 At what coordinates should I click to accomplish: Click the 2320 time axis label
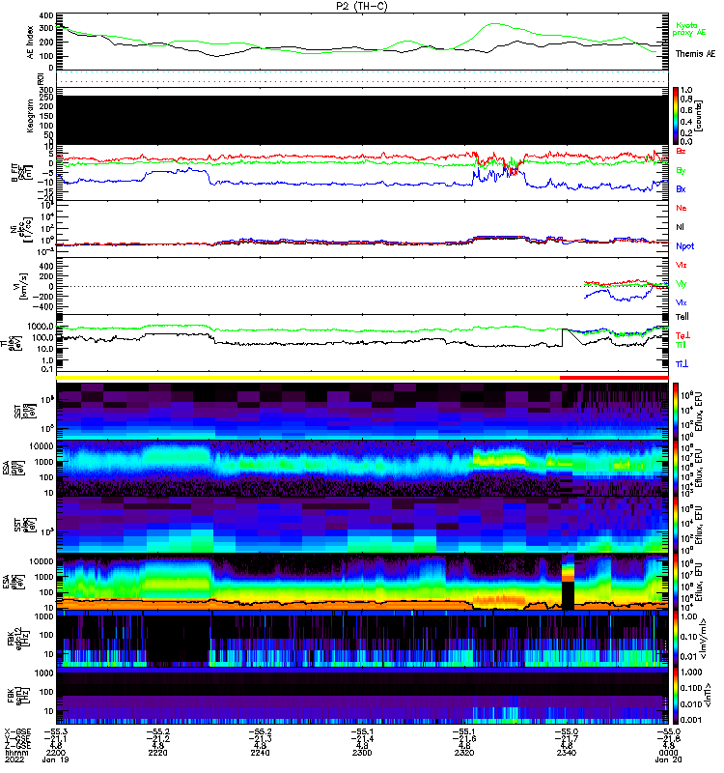coord(464,753)
